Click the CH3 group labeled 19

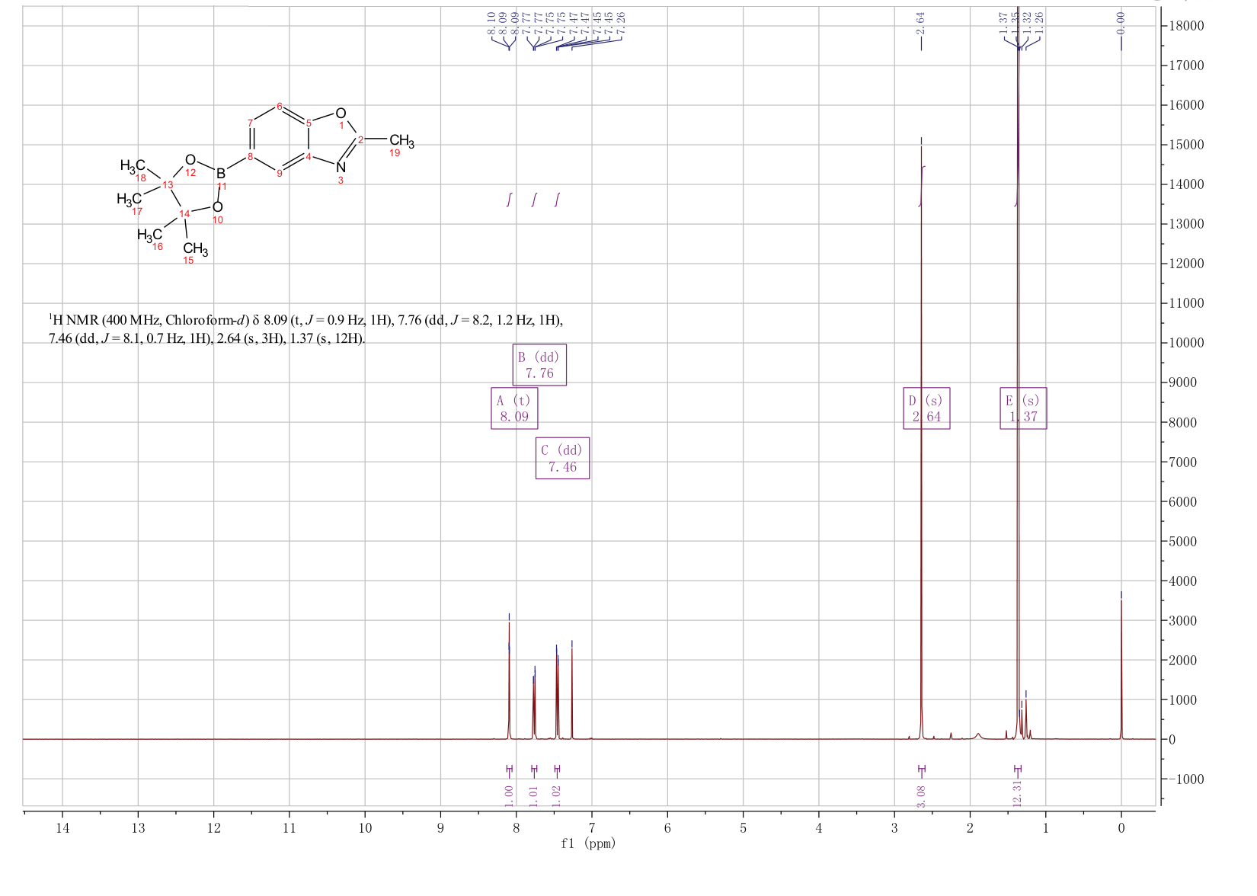point(401,142)
